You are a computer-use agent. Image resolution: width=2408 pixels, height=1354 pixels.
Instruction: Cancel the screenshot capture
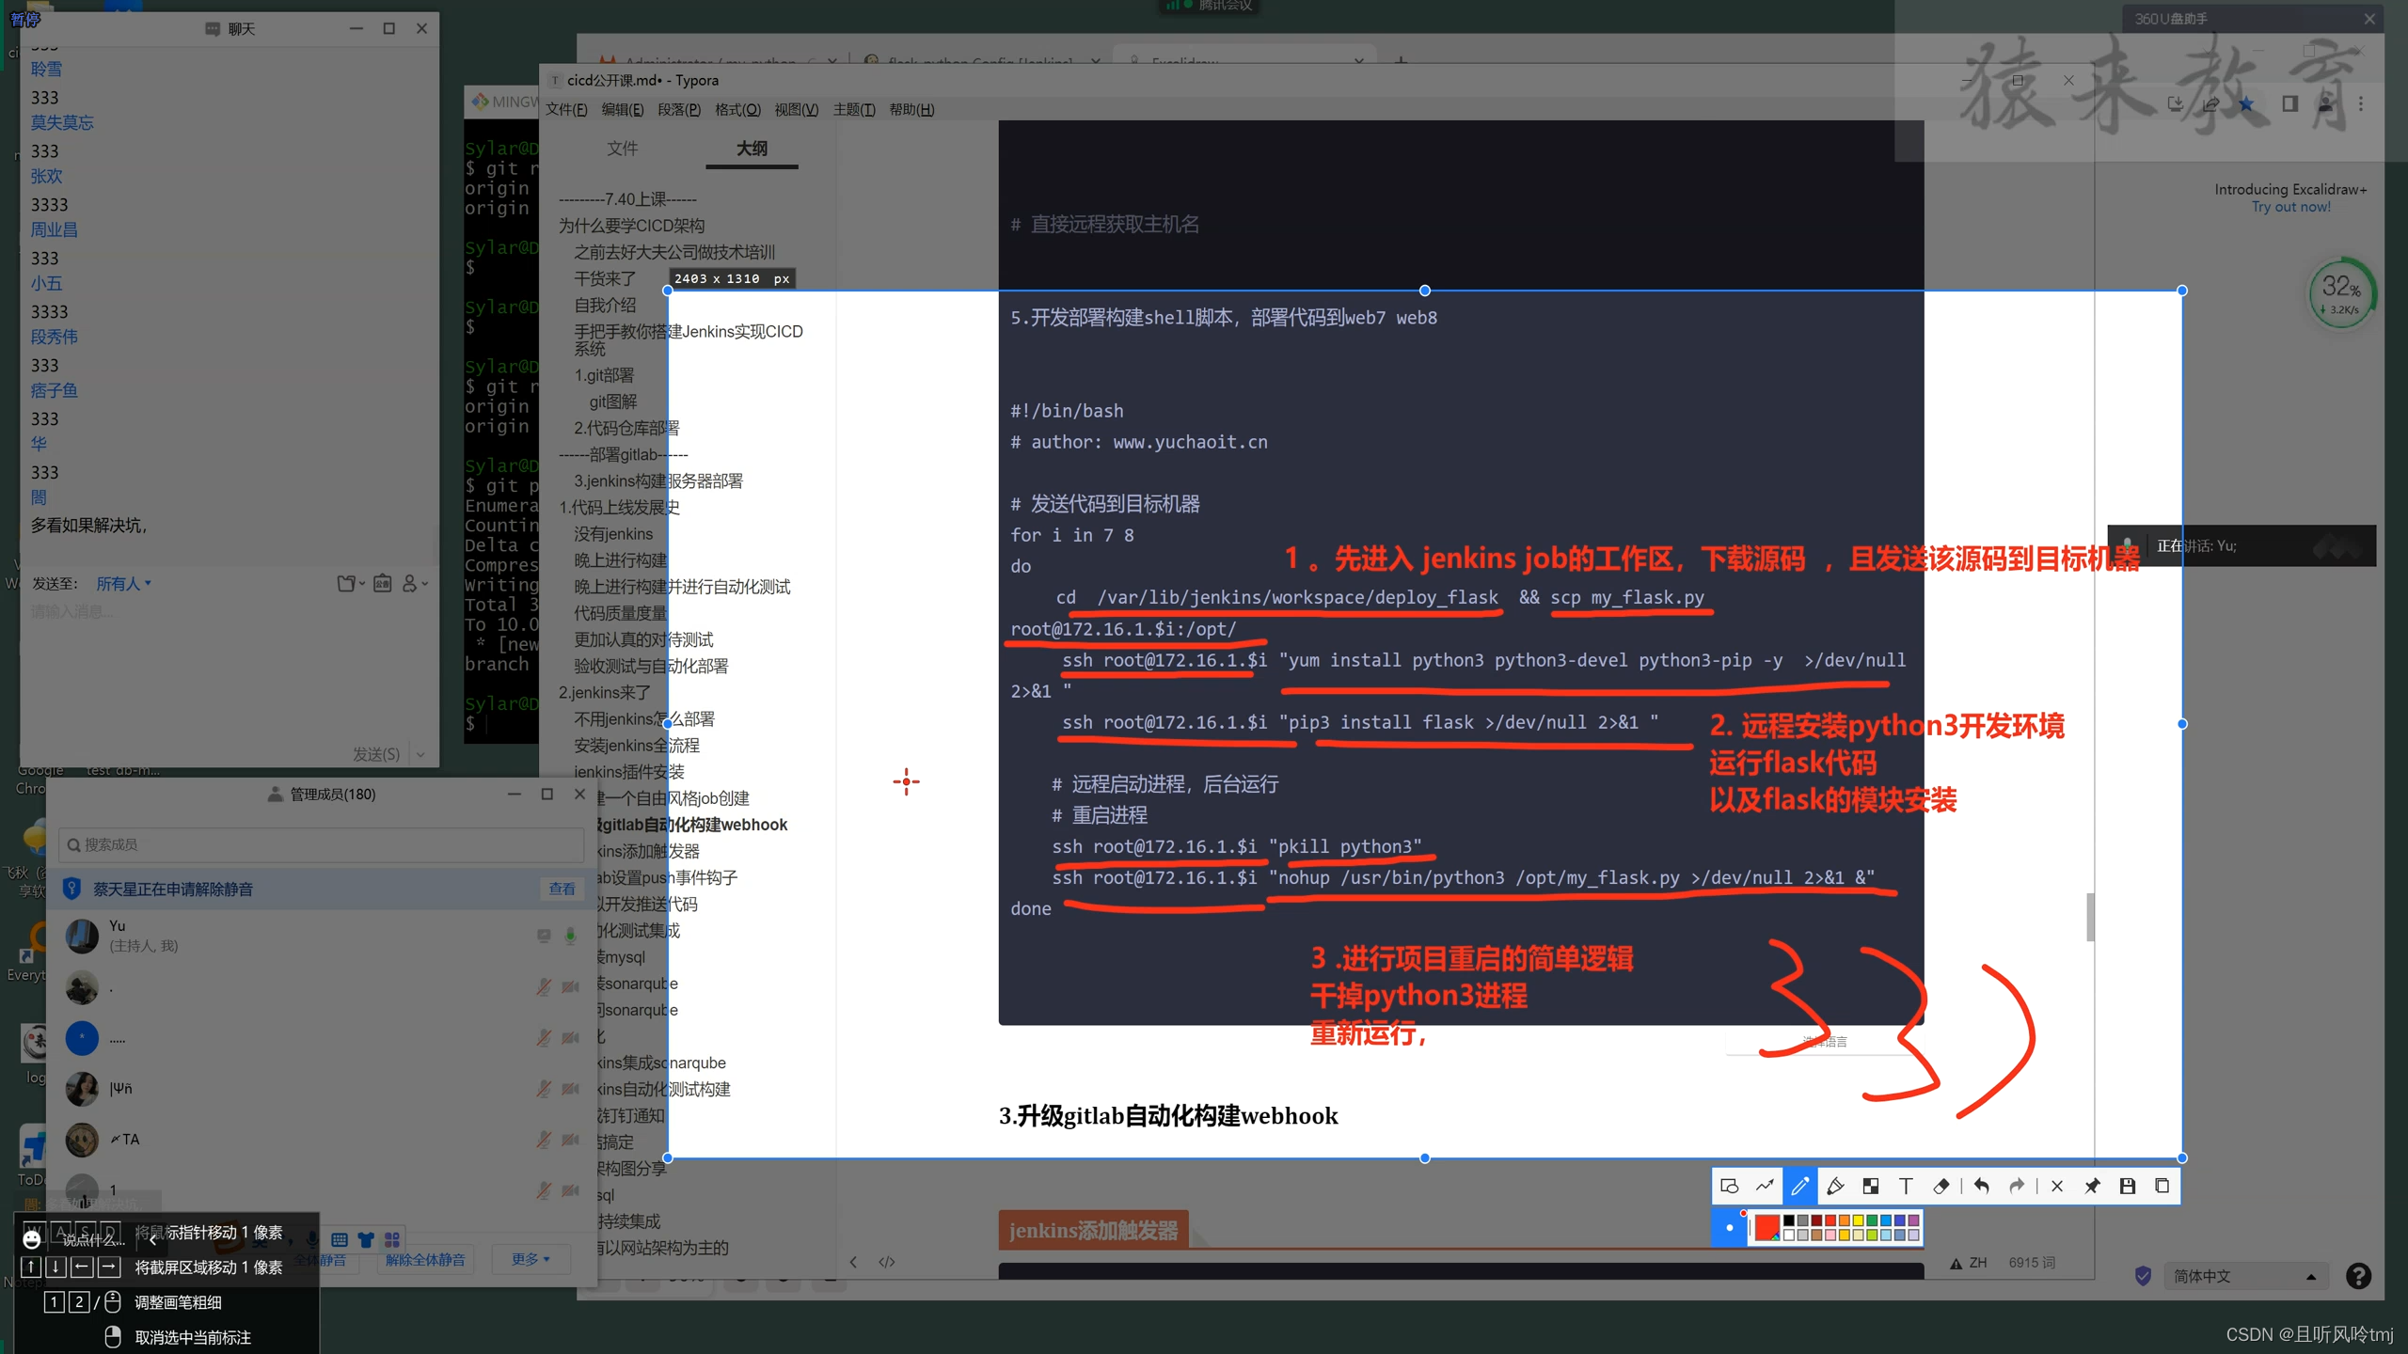[x=2057, y=1186]
